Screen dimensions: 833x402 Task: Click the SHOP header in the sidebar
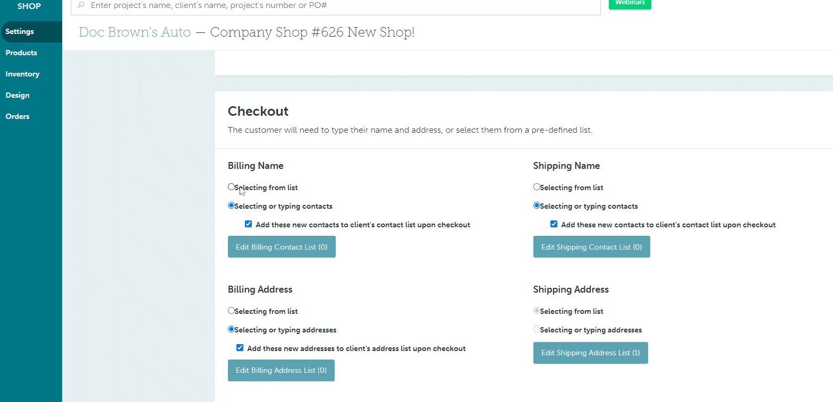pyautogui.click(x=29, y=6)
